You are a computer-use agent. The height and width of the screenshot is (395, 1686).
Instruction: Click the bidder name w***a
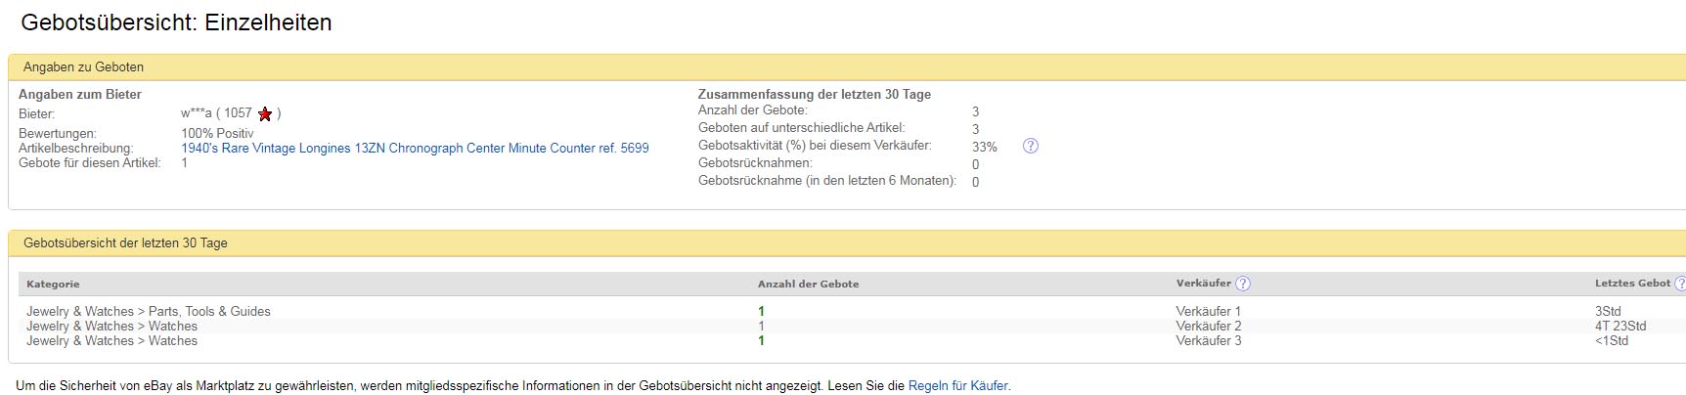pos(196,113)
